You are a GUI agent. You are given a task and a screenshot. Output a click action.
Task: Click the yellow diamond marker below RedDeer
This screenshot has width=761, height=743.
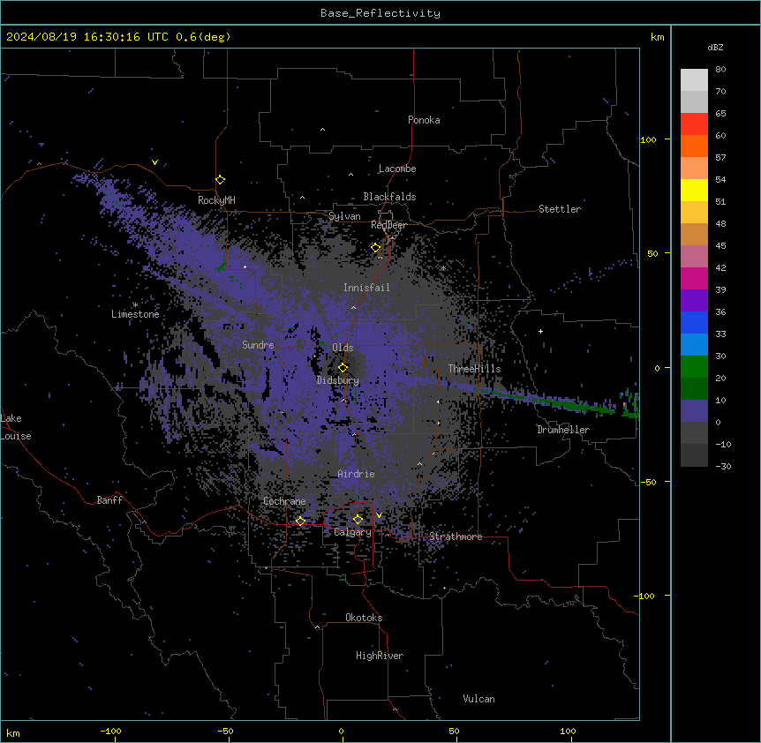376,248
